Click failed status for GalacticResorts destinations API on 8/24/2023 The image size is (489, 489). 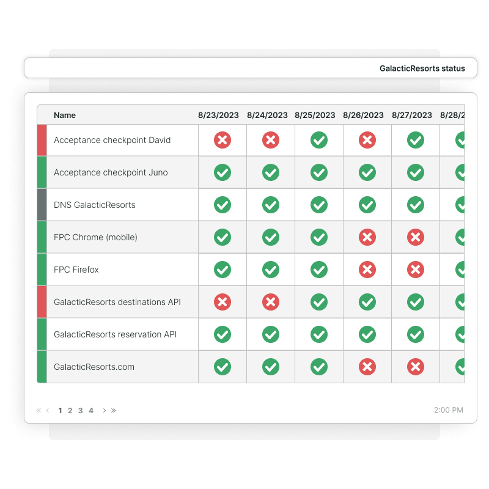[271, 302]
